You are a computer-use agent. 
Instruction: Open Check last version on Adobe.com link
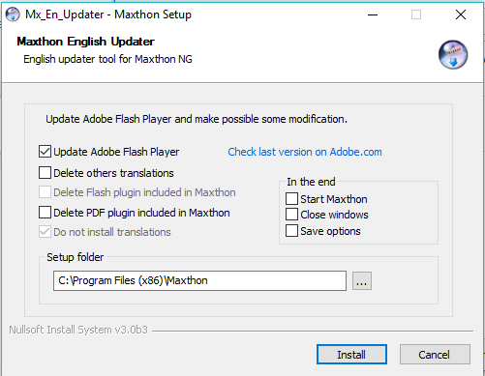coord(305,152)
